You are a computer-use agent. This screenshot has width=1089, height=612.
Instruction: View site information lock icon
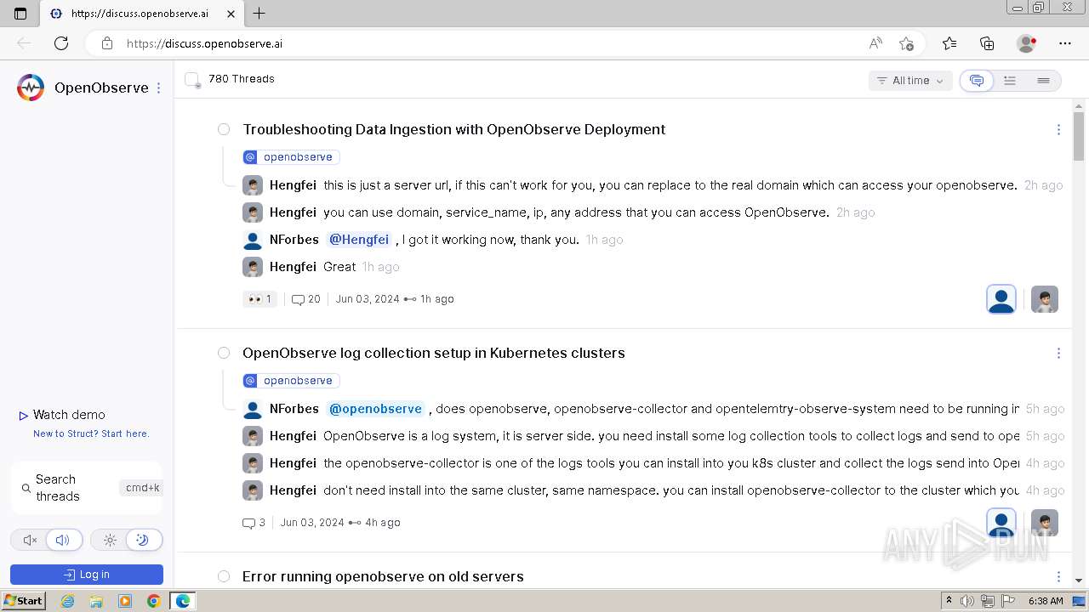107,43
